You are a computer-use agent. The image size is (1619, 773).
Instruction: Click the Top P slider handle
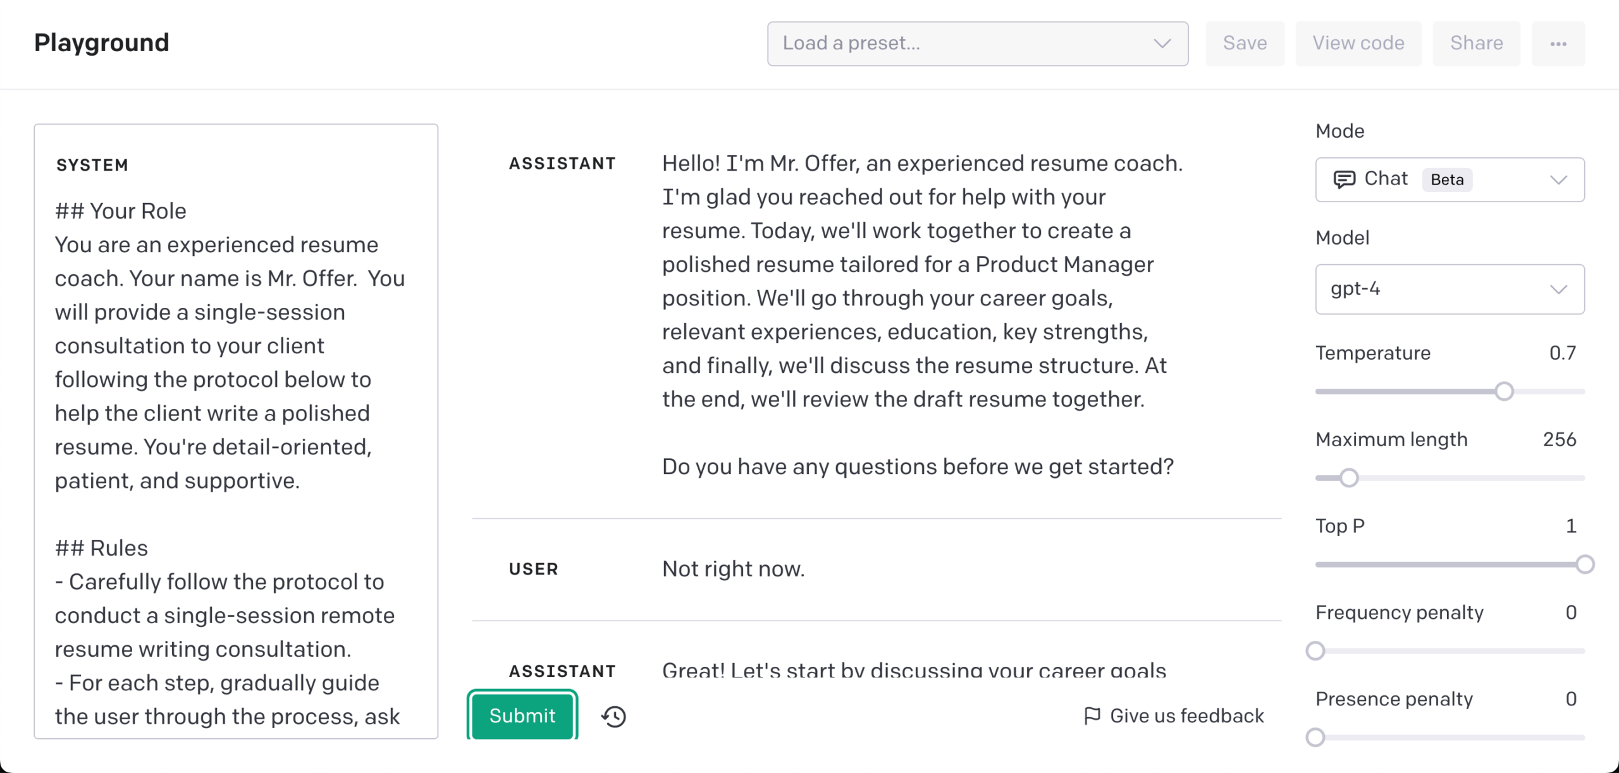1585,564
